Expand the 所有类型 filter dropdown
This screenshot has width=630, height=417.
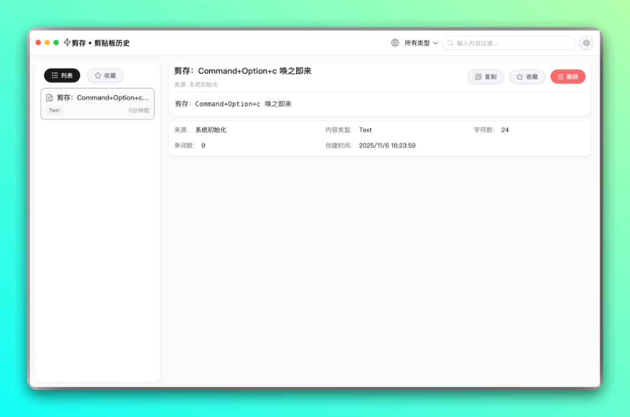click(421, 43)
